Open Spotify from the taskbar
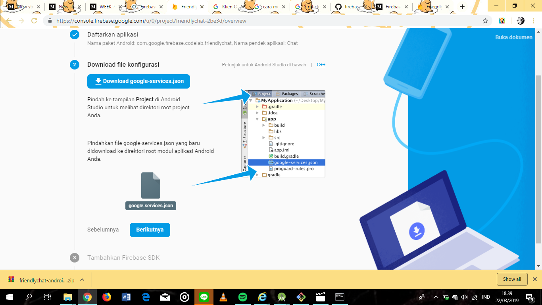This screenshot has width=542, height=305. point(243,297)
